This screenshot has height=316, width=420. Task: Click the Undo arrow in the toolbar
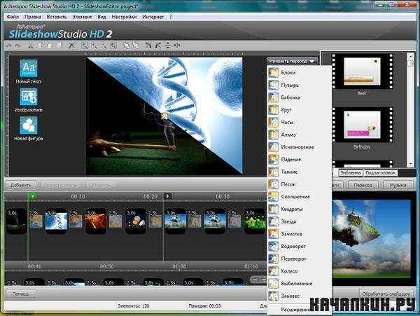coord(9,46)
